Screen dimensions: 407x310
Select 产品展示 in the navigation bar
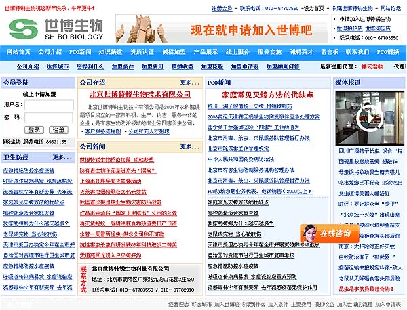(206, 52)
